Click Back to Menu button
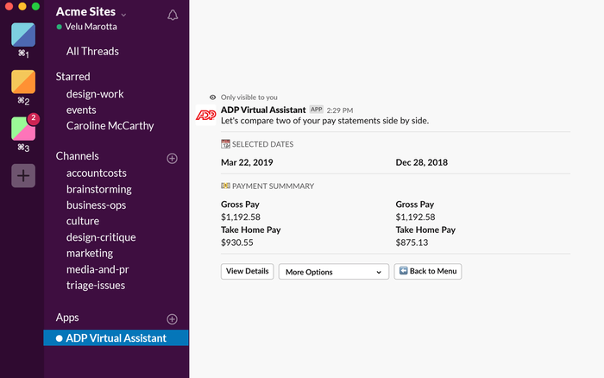The width and height of the screenshot is (604, 378). pyautogui.click(x=428, y=271)
